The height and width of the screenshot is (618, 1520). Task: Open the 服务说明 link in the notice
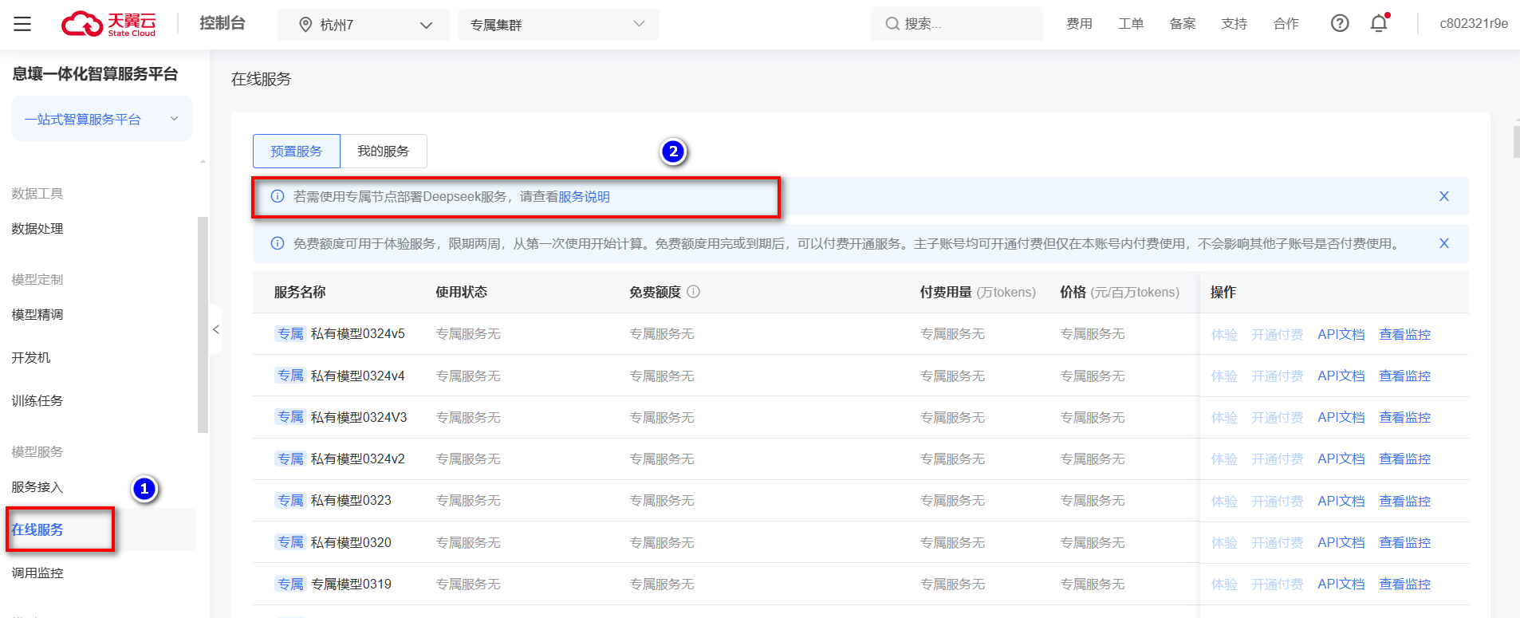point(584,196)
